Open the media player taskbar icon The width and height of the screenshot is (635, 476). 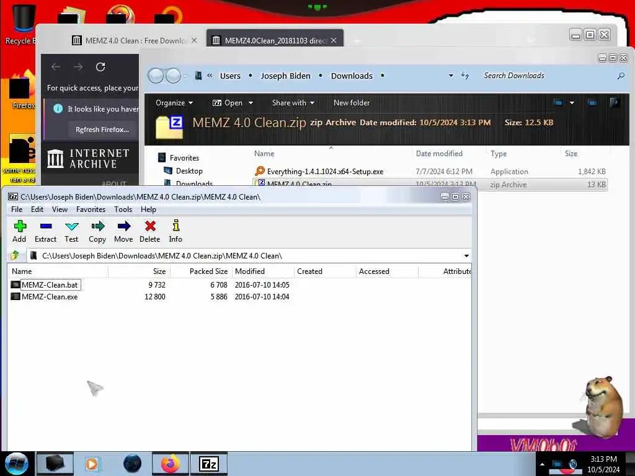point(92,464)
